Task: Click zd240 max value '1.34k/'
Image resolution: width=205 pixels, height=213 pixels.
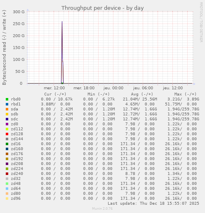Action: (174, 174)
